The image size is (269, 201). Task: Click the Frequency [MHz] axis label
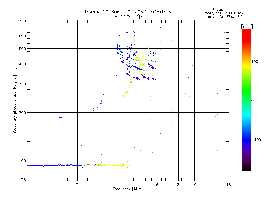click(x=127, y=189)
